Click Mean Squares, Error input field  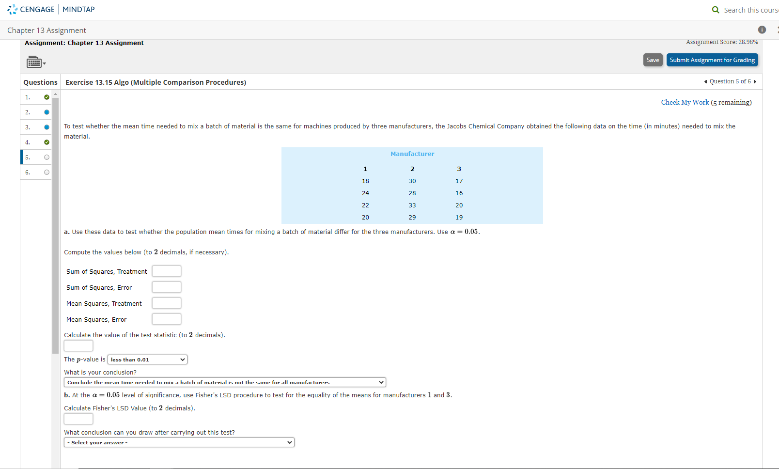tap(167, 319)
